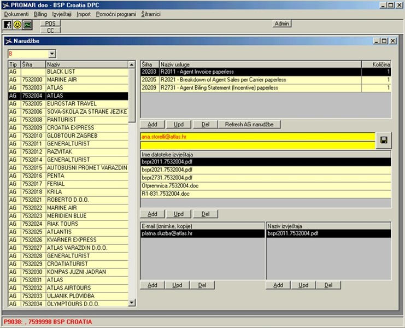
Task: Select agent 7532005 EUROSTAR TRAVEL
Action: 68,104
